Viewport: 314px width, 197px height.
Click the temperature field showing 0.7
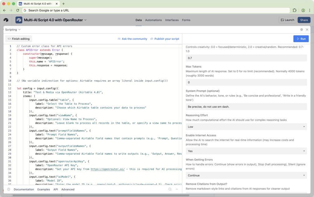(246, 58)
